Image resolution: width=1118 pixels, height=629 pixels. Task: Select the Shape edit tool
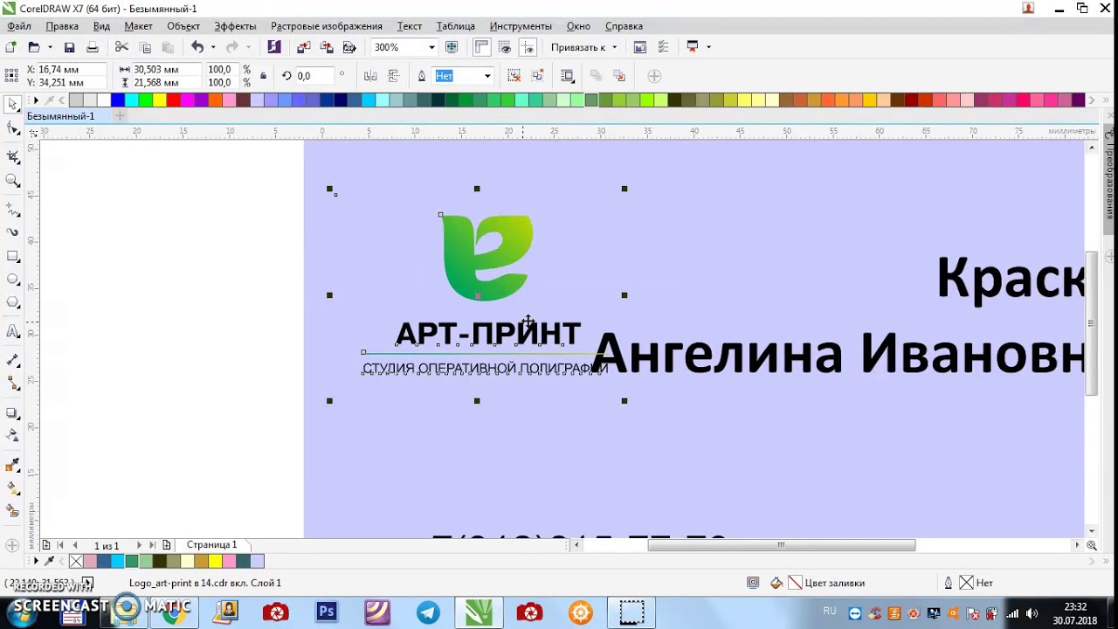pos(13,128)
